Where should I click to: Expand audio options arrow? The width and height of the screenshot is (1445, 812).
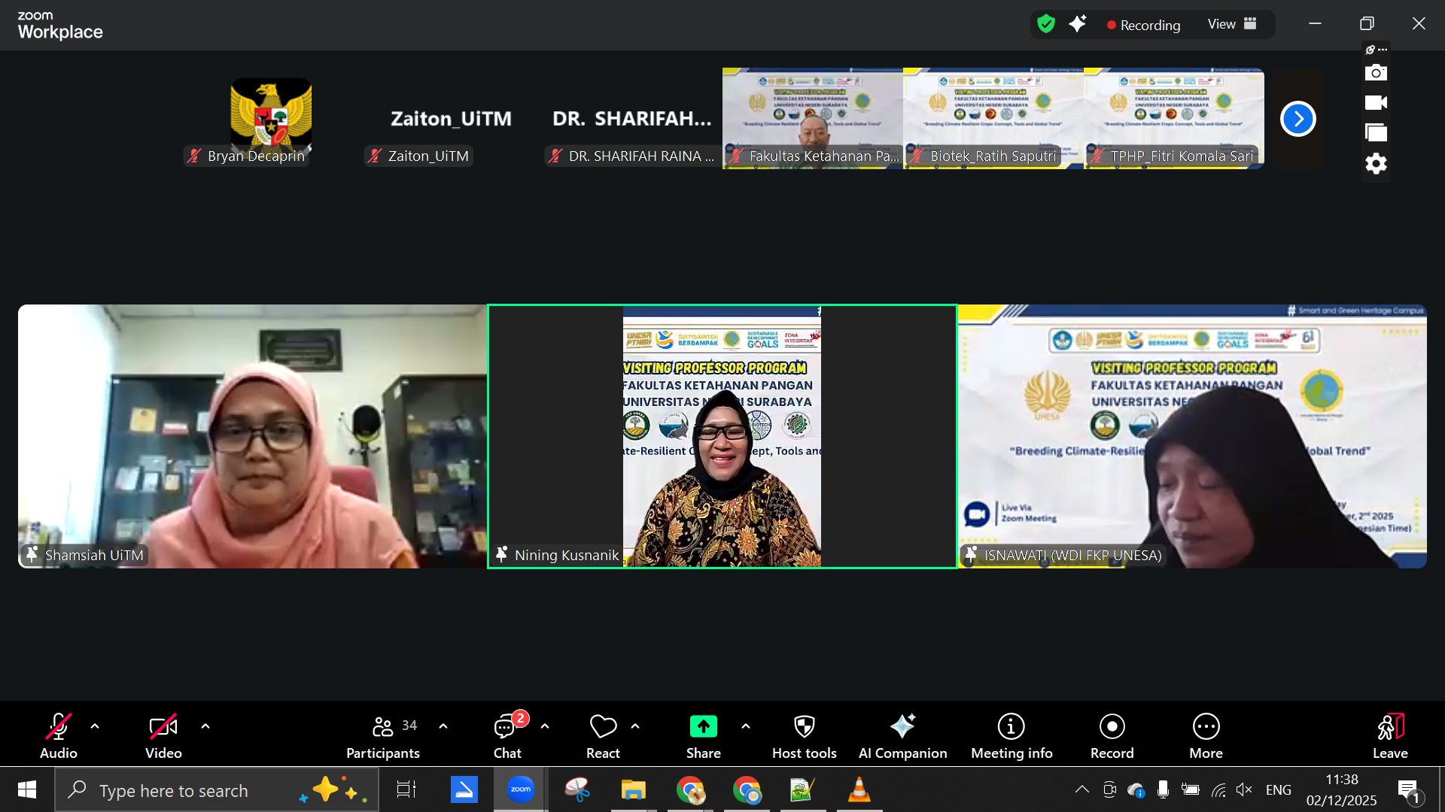[95, 726]
